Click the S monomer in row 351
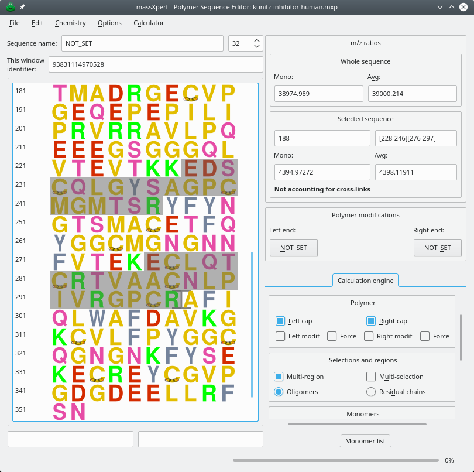The image size is (474, 472). pos(60,412)
